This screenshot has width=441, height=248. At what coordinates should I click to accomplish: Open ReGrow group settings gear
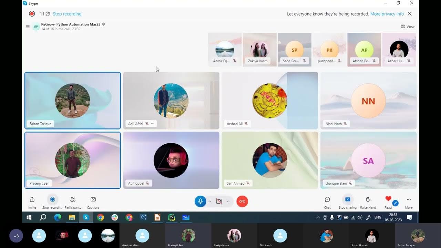(103, 24)
